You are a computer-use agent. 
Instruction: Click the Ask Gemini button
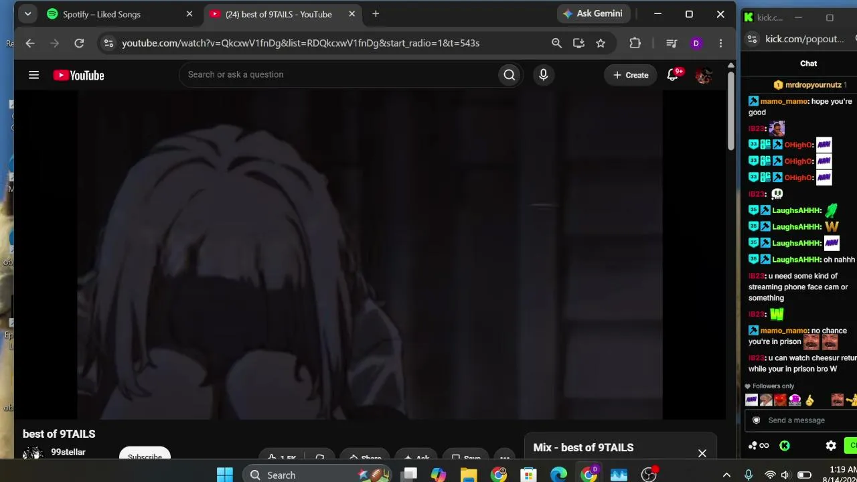click(593, 13)
